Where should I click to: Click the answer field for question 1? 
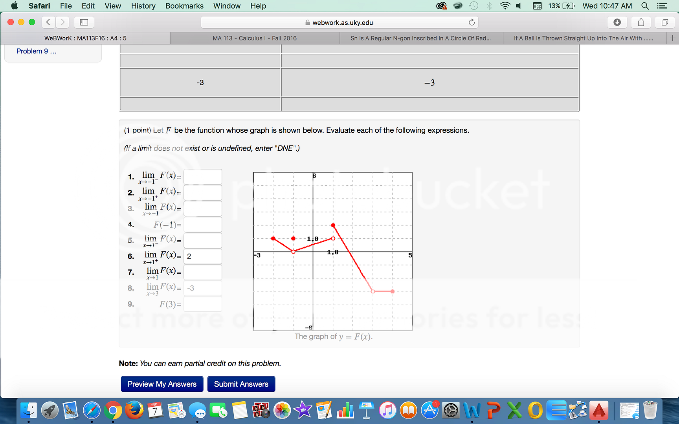[x=203, y=176]
